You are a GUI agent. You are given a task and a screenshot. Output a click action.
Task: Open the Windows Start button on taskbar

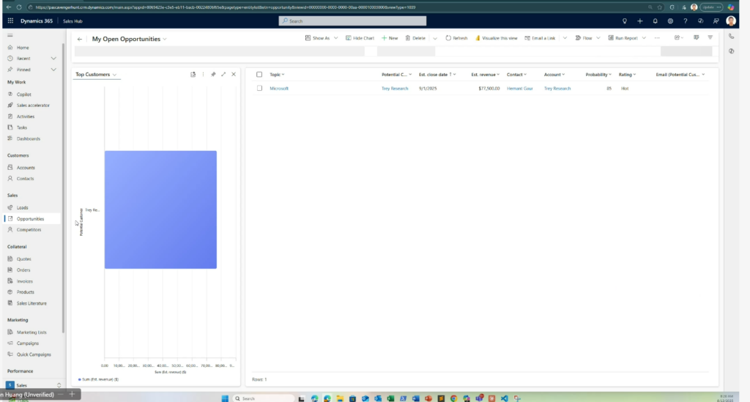click(225, 398)
